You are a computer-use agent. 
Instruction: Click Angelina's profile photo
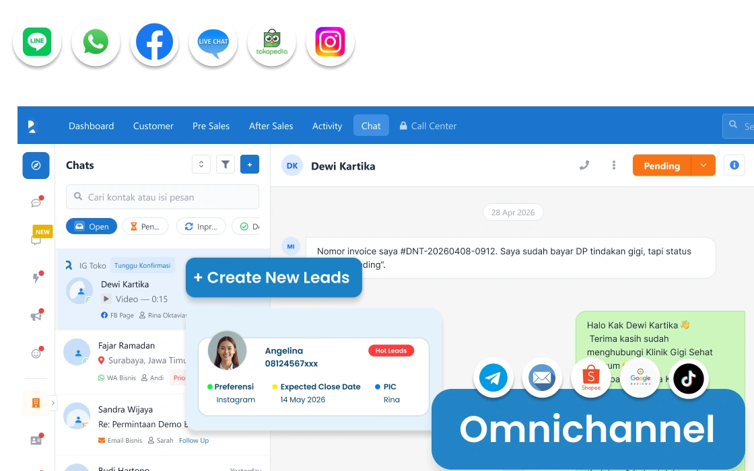click(x=227, y=351)
